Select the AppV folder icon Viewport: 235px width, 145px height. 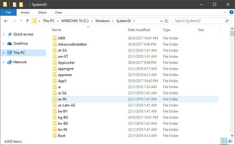[x=55, y=81]
